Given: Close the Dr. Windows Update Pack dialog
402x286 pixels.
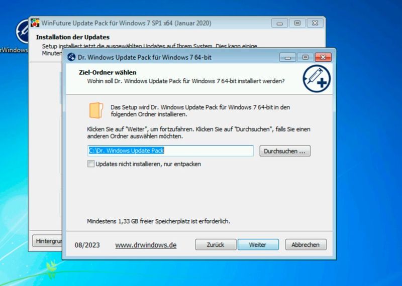Looking at the screenshot, I should [x=323, y=57].
